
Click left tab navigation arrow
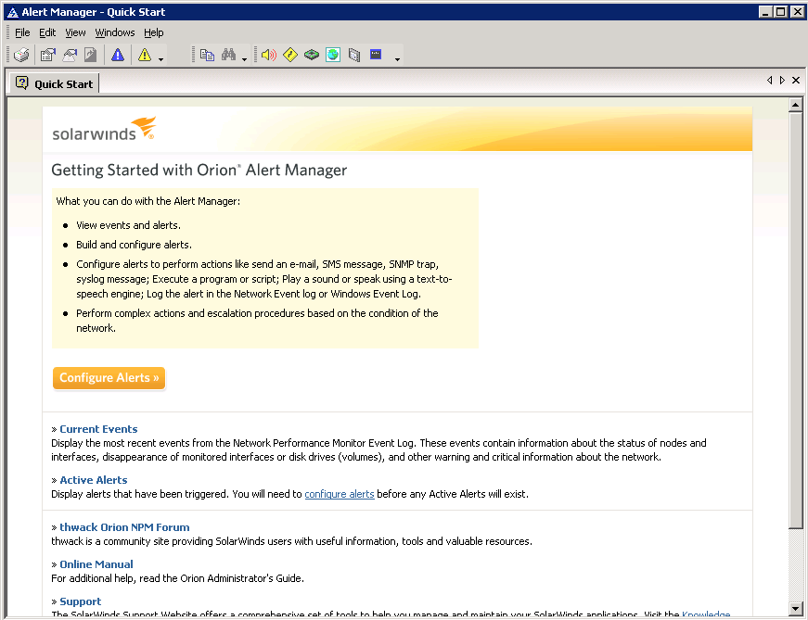(x=769, y=80)
